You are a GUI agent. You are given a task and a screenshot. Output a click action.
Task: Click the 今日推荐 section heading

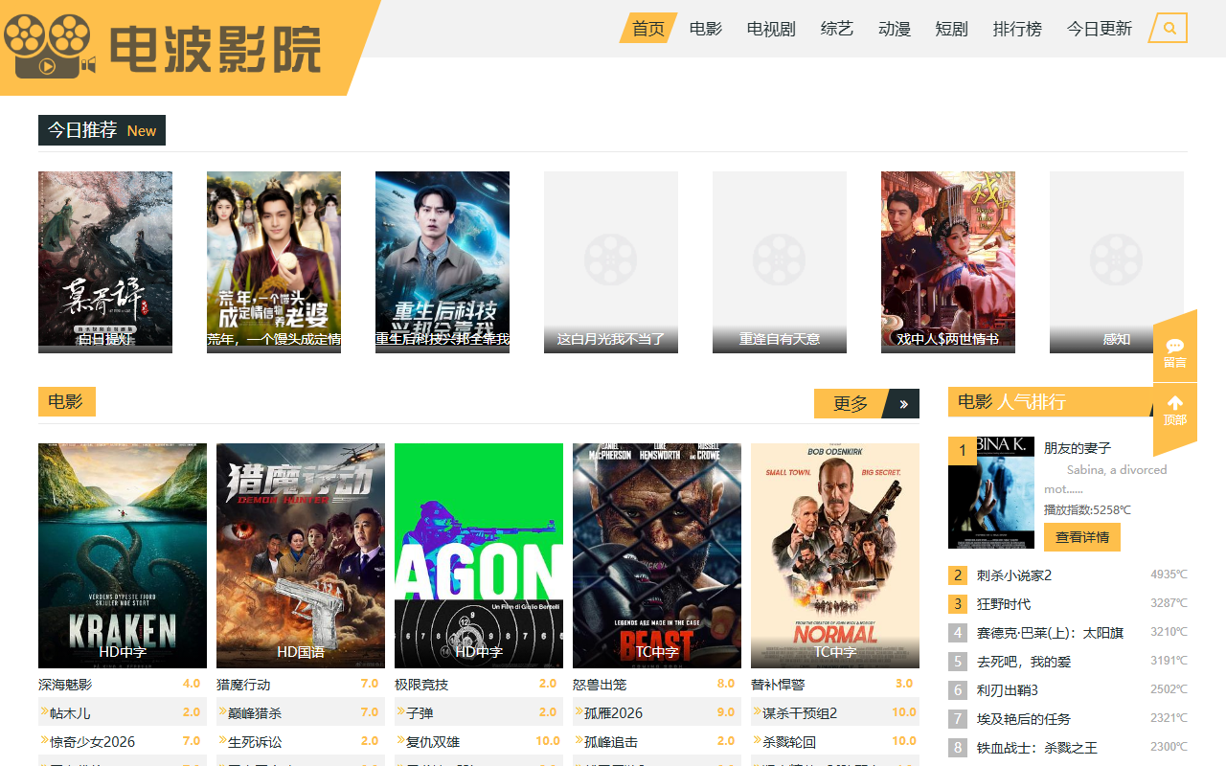pos(102,130)
